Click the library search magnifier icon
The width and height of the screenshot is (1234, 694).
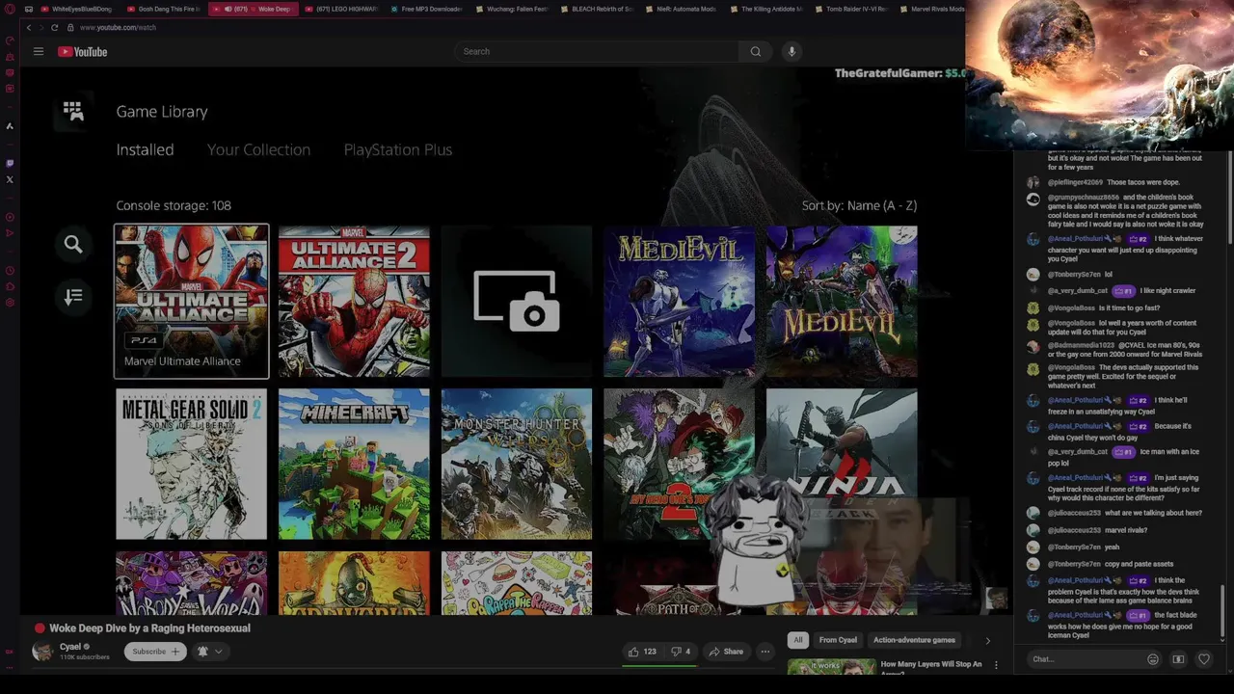pyautogui.click(x=73, y=245)
